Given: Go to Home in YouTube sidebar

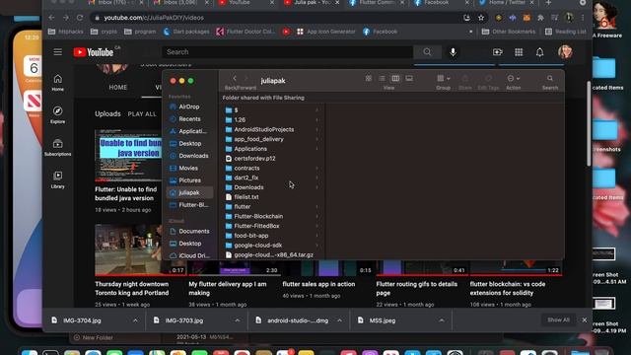Looking at the screenshot, I should 57,83.
